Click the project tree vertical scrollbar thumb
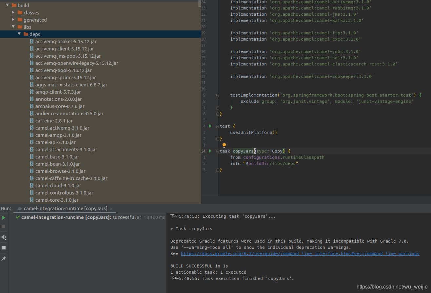 click(200, 3)
